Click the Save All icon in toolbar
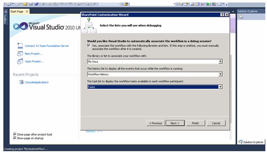 tap(36, 4)
